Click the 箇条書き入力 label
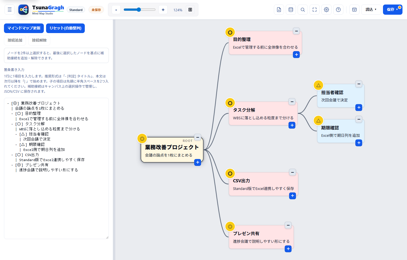Image resolution: width=407 pixels, height=260 pixels. click(x=14, y=70)
